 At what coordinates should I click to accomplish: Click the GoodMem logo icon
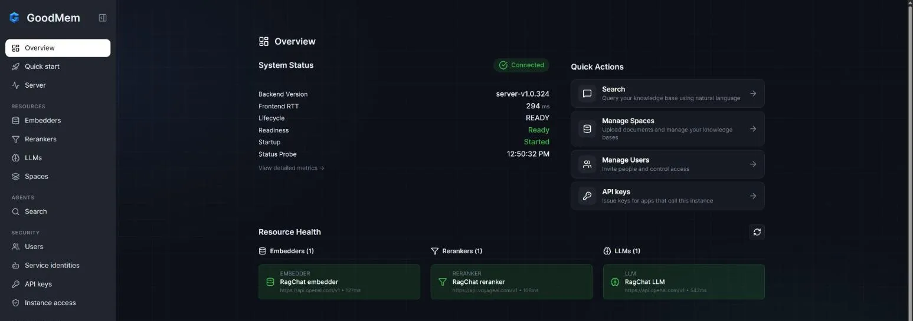pyautogui.click(x=15, y=18)
